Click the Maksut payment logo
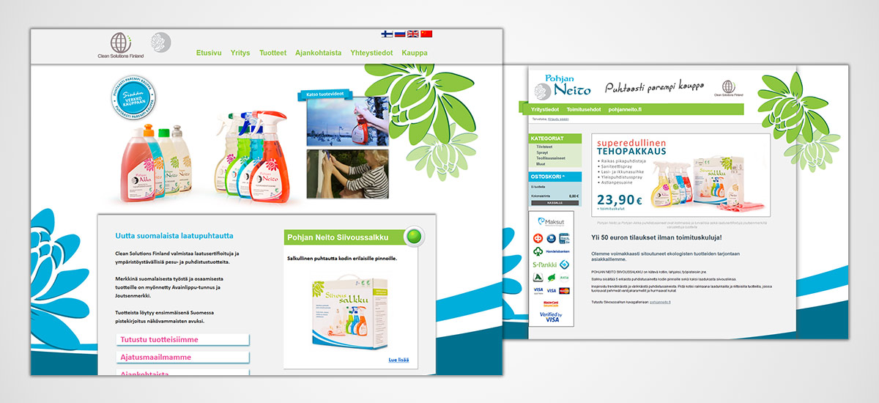 [x=551, y=222]
